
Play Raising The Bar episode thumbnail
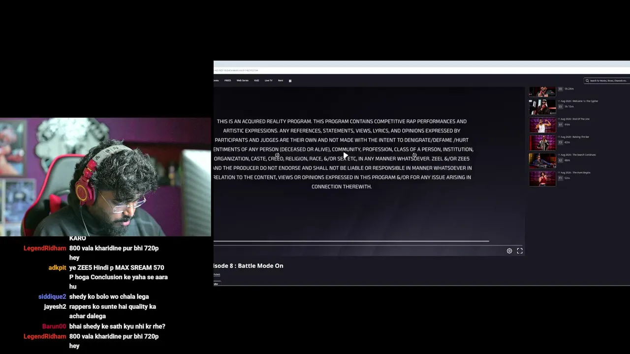tap(542, 143)
